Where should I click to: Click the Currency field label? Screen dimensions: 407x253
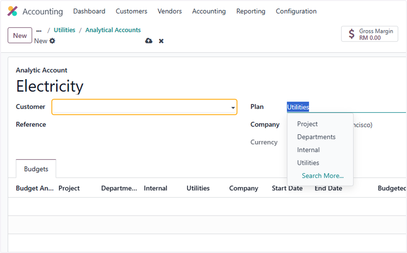(264, 142)
